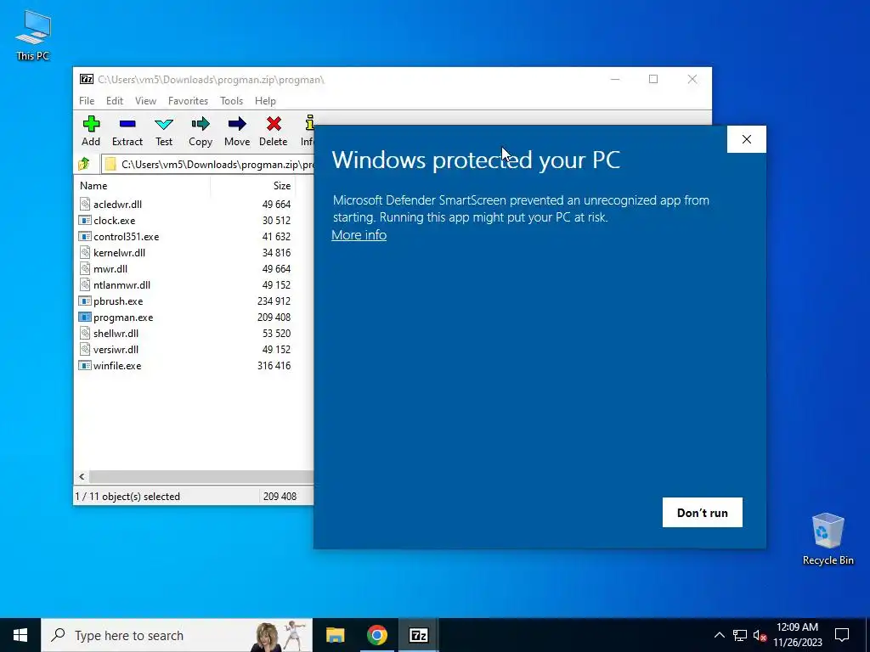The width and height of the screenshot is (870, 652).
Task: Open File Explorer from the taskbar
Action: coord(335,635)
